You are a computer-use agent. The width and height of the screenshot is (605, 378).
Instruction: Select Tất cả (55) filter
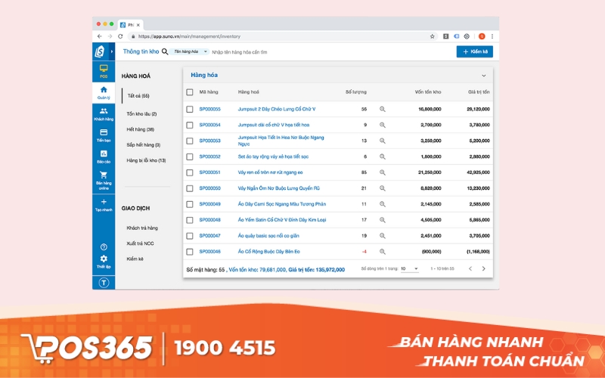138,96
